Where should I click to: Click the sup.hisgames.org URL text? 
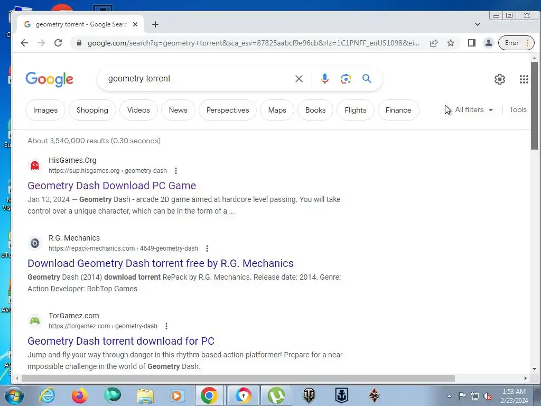(x=108, y=171)
